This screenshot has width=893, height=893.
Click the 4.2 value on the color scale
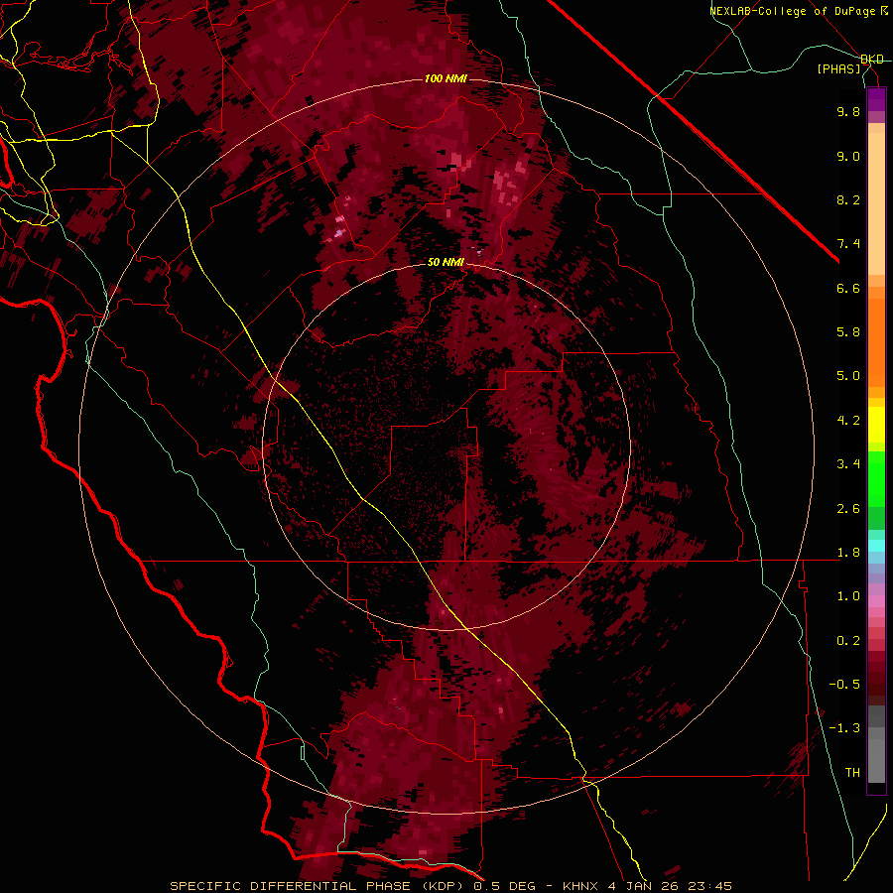click(848, 421)
